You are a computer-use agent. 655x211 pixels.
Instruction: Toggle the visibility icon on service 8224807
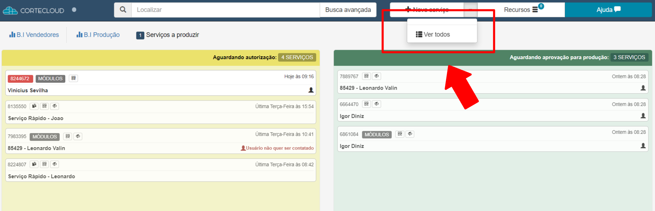point(55,164)
